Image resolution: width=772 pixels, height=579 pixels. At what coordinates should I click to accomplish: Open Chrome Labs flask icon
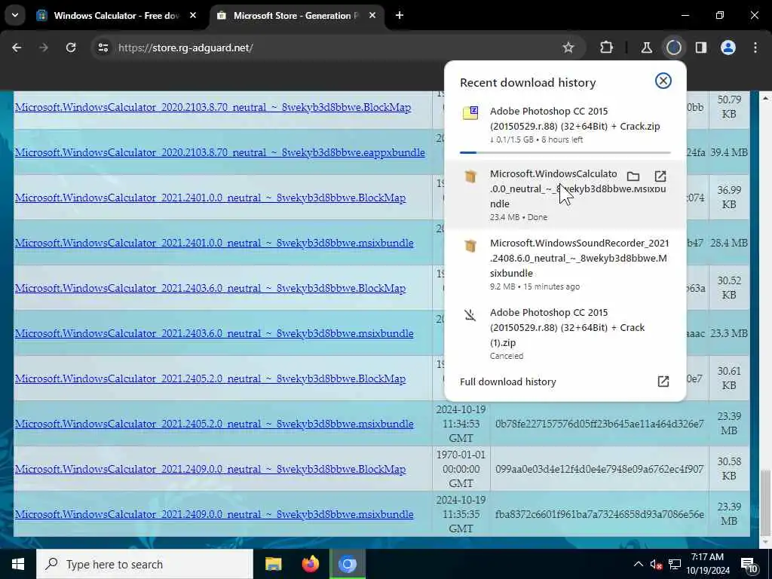(x=646, y=47)
